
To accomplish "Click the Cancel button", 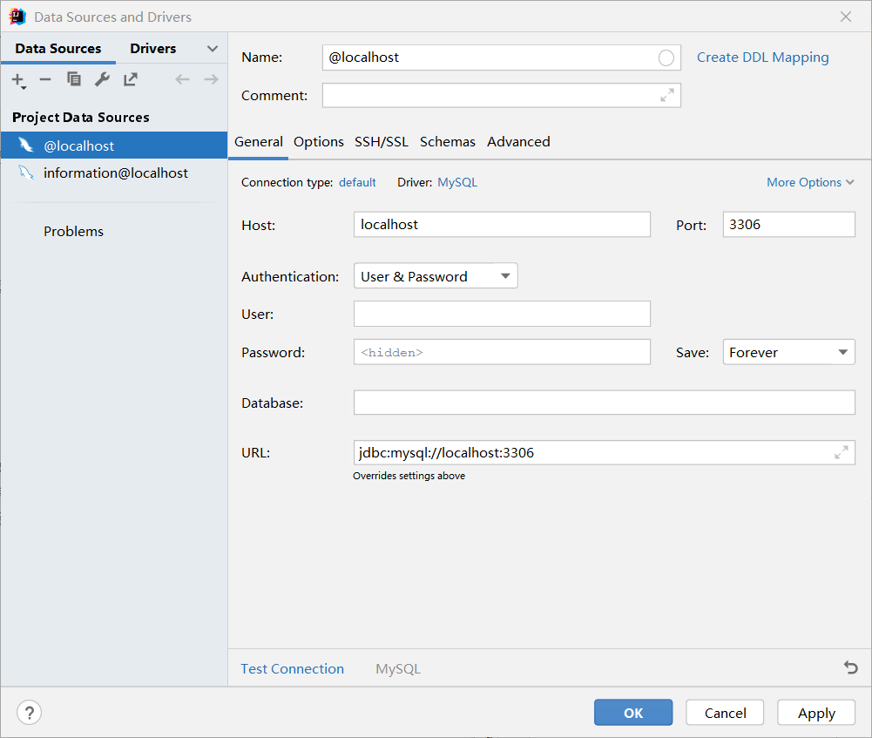I will (x=725, y=713).
